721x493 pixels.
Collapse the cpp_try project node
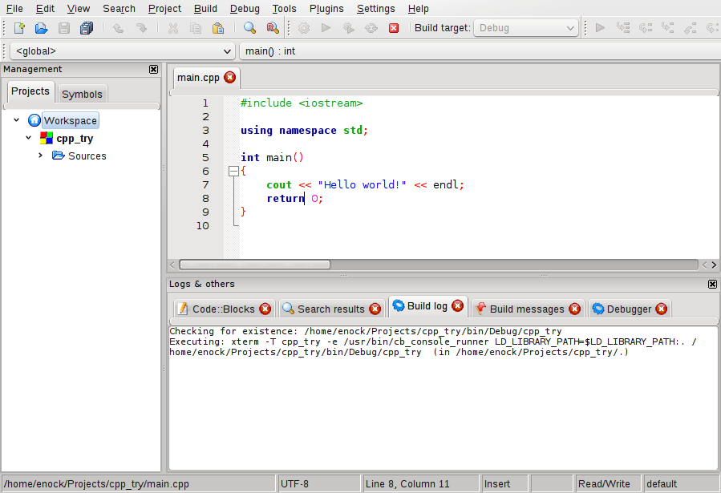(x=29, y=138)
